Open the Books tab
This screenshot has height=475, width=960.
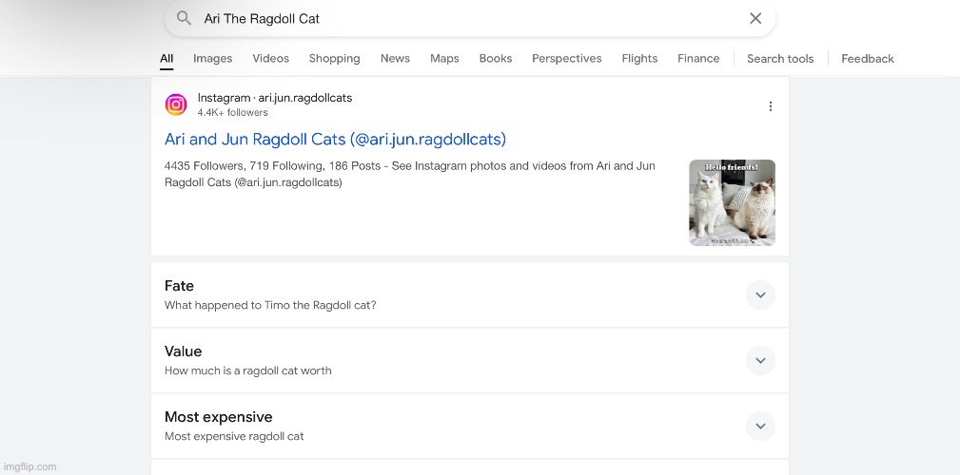[x=496, y=59]
